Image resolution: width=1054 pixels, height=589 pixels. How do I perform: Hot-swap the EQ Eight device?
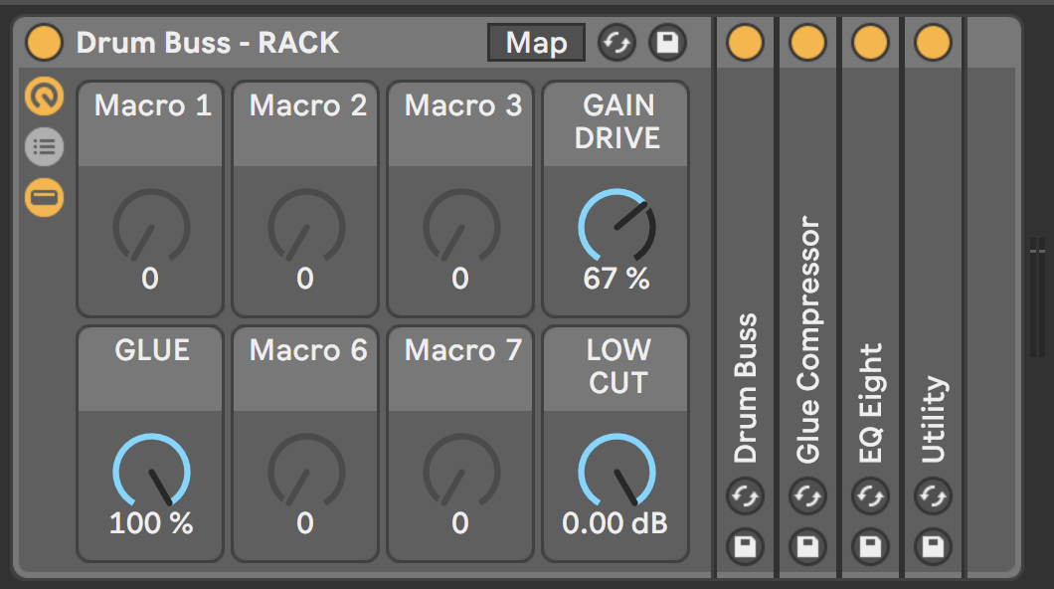tap(870, 496)
